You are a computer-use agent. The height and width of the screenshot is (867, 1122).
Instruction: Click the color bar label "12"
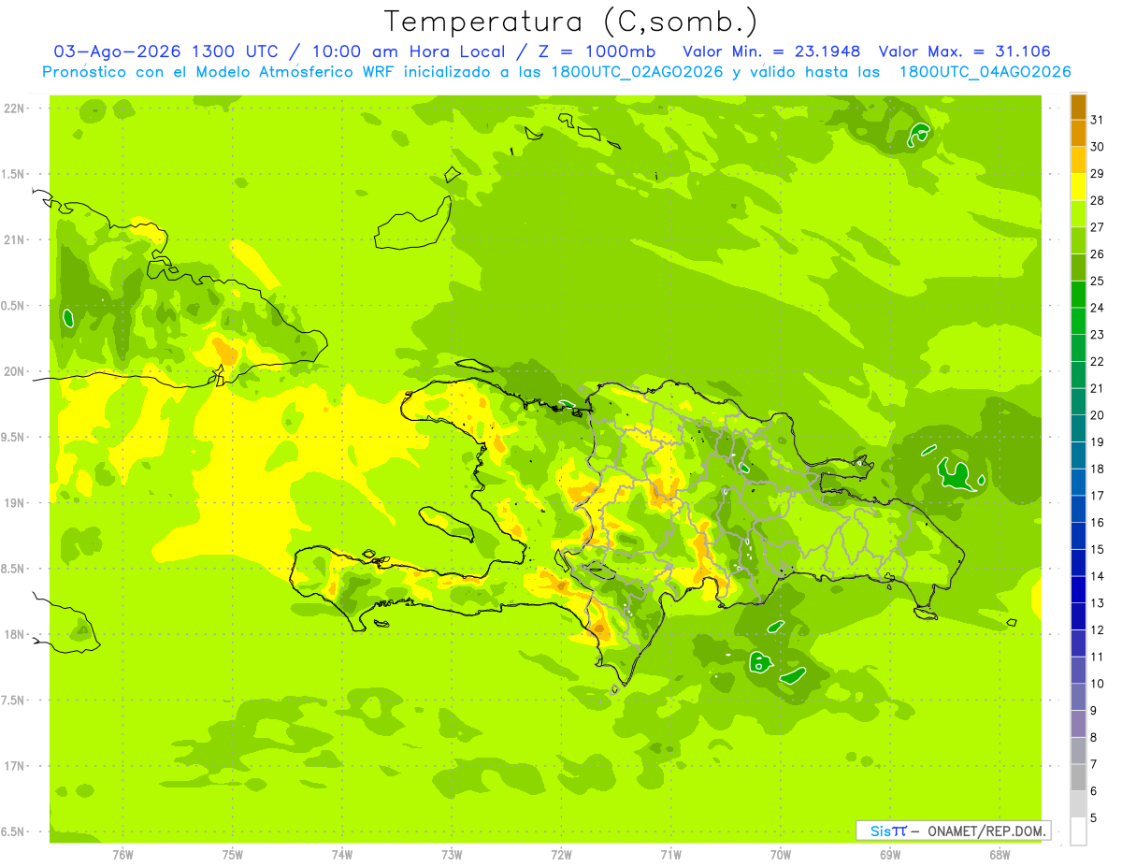pyautogui.click(x=1098, y=629)
